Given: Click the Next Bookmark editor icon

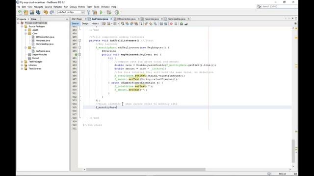Looking at the screenshot, I should click(151, 24).
